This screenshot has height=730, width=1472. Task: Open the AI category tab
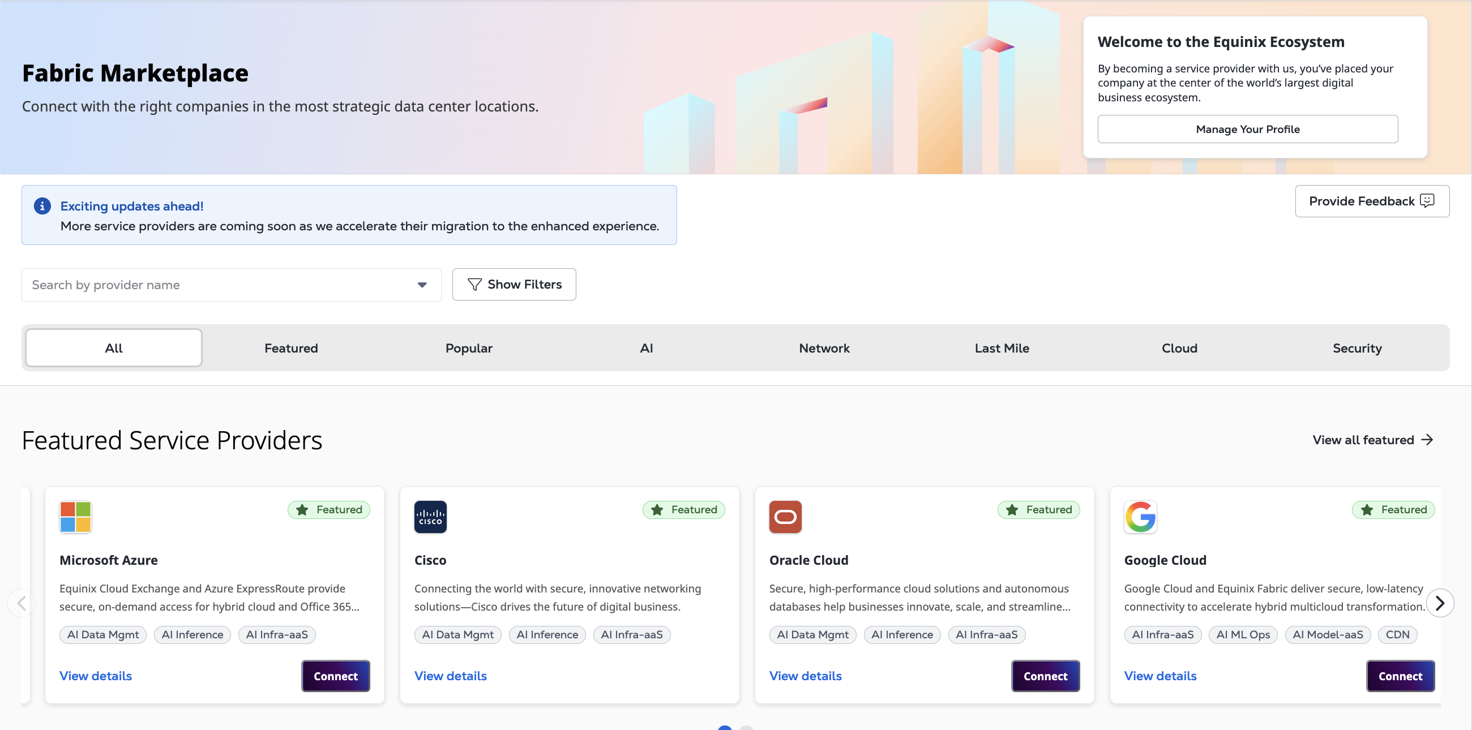click(x=647, y=348)
